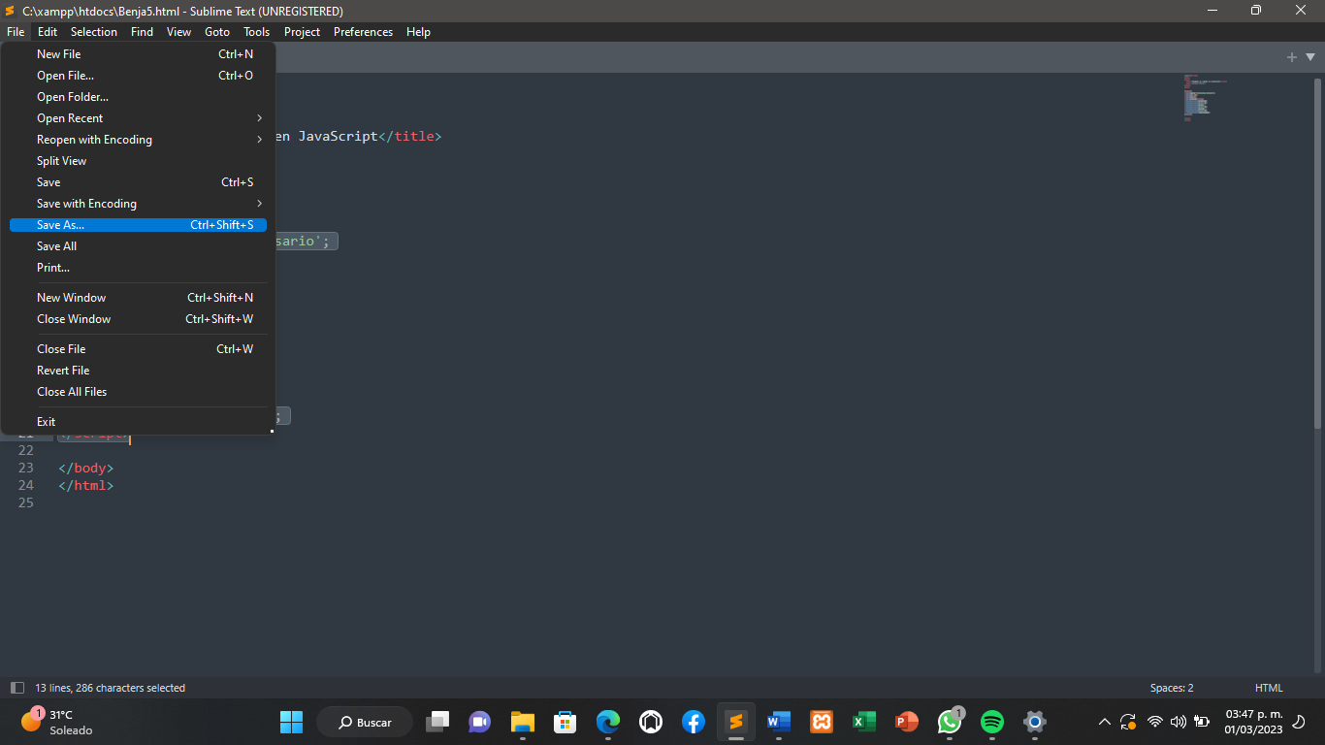Open the tab list dropdown arrow
The image size is (1325, 745).
(1310, 57)
